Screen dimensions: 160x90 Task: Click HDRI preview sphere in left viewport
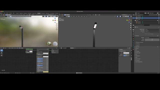click(49, 44)
